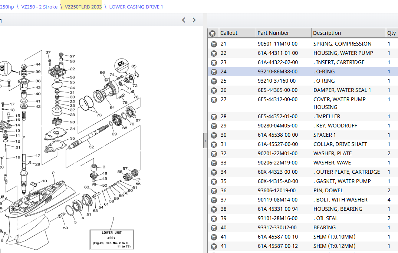Add callout 34 outer plate cartridge to cart
The width and height of the screenshot is (398, 253).
[214, 172]
